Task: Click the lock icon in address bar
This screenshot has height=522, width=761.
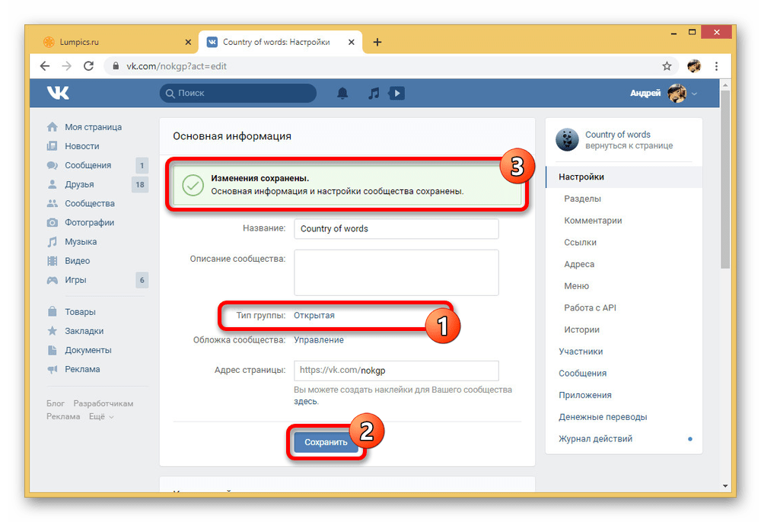Action: click(116, 66)
